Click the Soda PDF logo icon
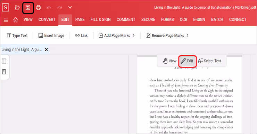The image size is (257, 134). coord(6,8)
